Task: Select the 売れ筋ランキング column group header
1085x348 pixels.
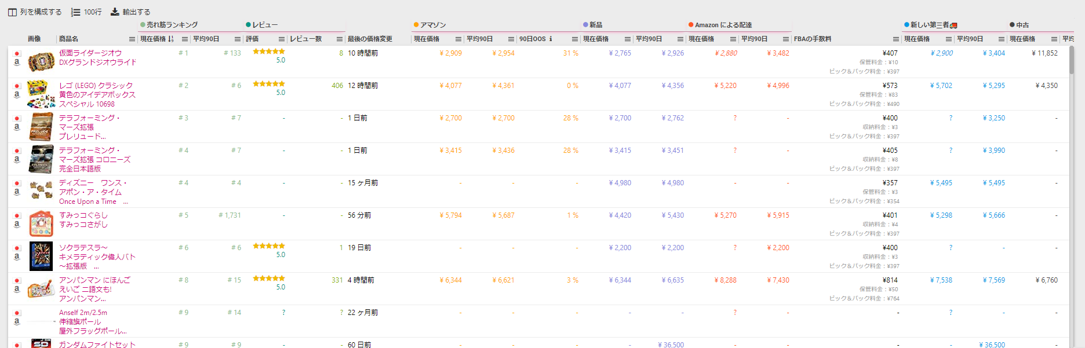Action: [172, 25]
